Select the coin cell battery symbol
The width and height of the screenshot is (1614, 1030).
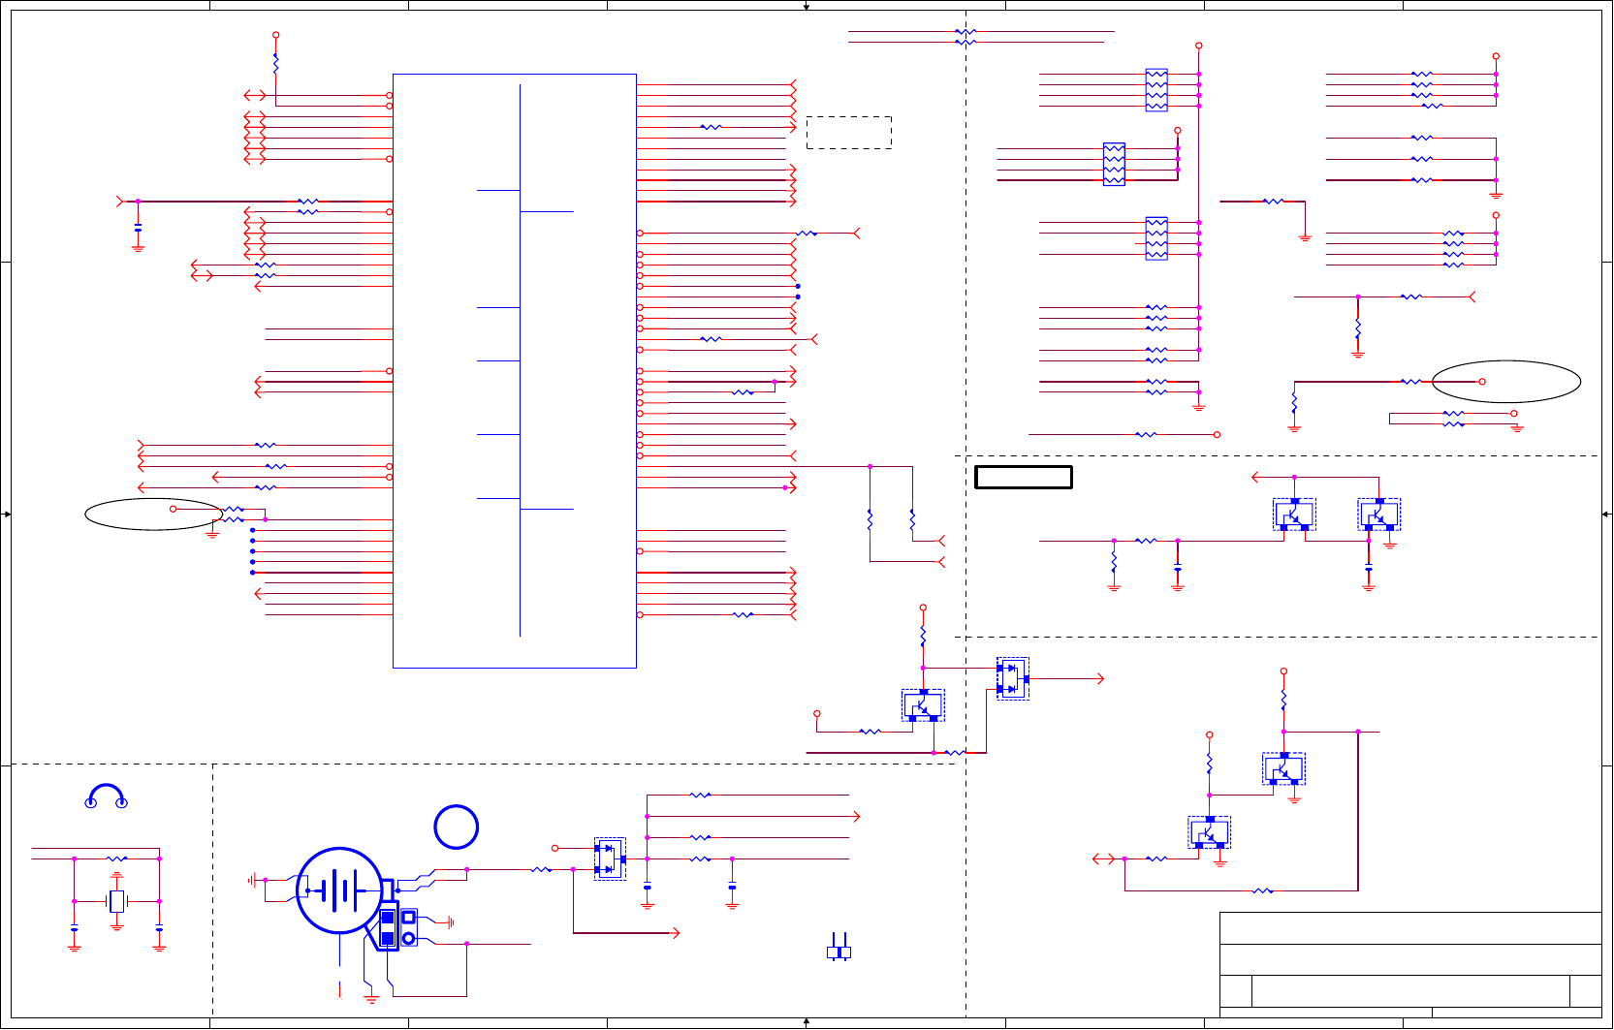(338, 890)
